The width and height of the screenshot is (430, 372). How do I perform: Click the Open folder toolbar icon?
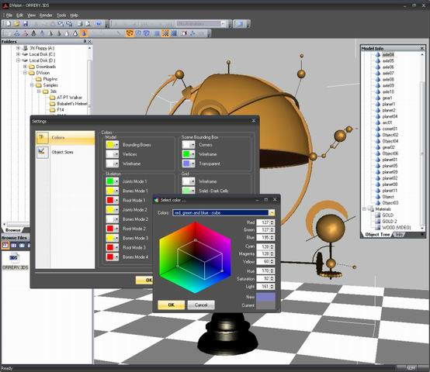(x=17, y=24)
